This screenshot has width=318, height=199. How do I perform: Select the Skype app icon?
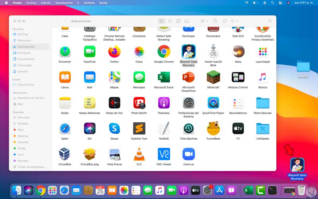[x=114, y=129]
